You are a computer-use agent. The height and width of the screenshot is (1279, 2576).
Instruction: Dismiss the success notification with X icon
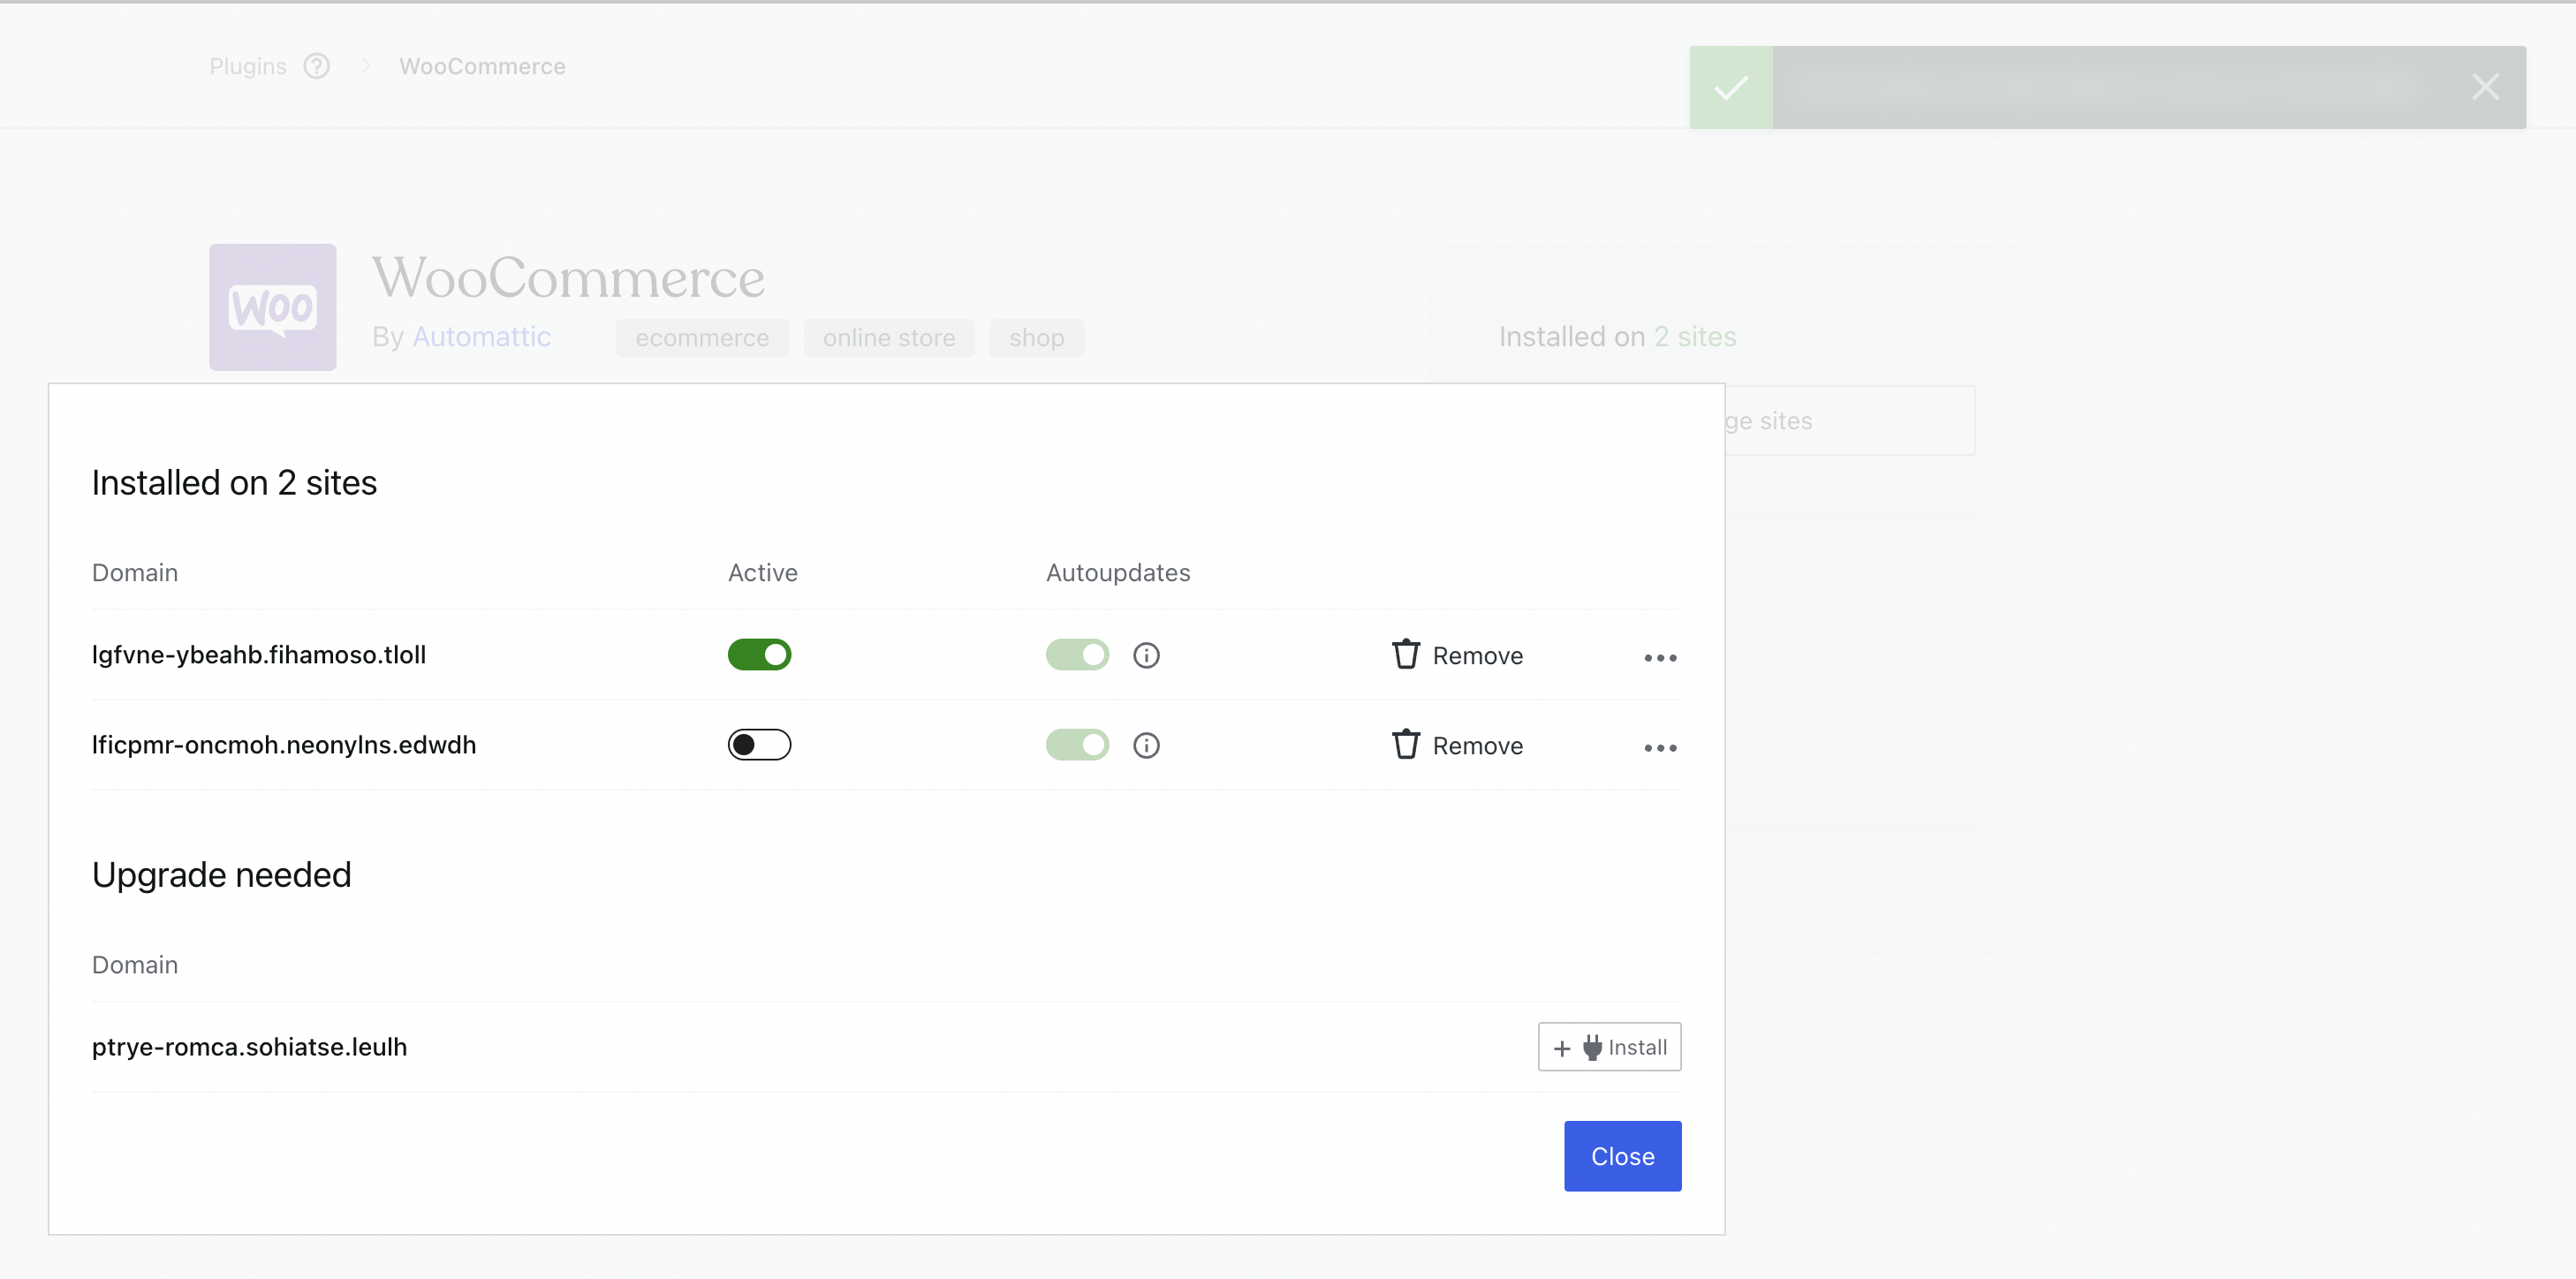coord(2484,87)
